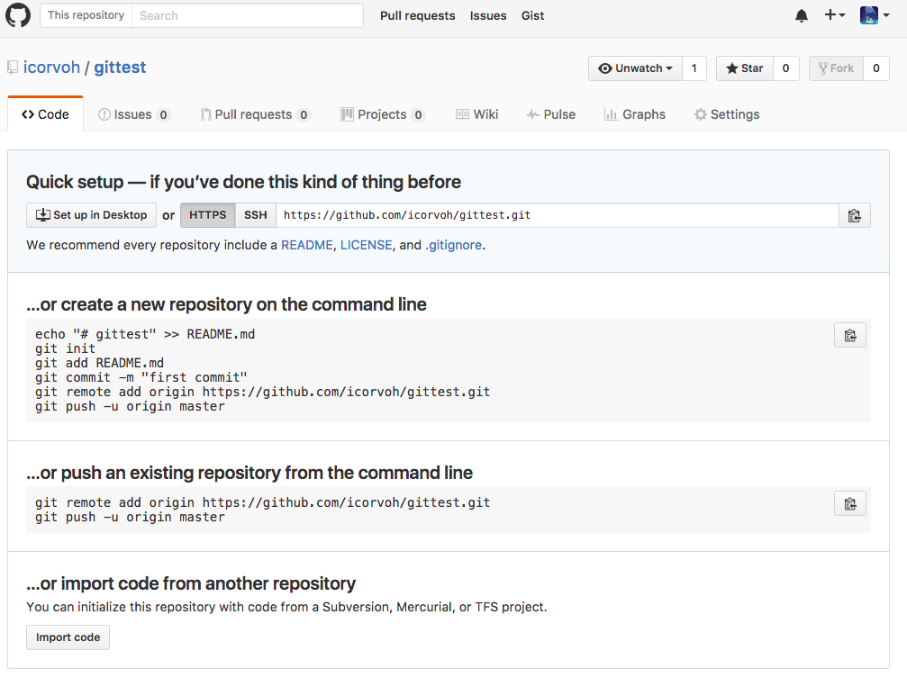Click the GitHub Octocat logo

[x=18, y=15]
